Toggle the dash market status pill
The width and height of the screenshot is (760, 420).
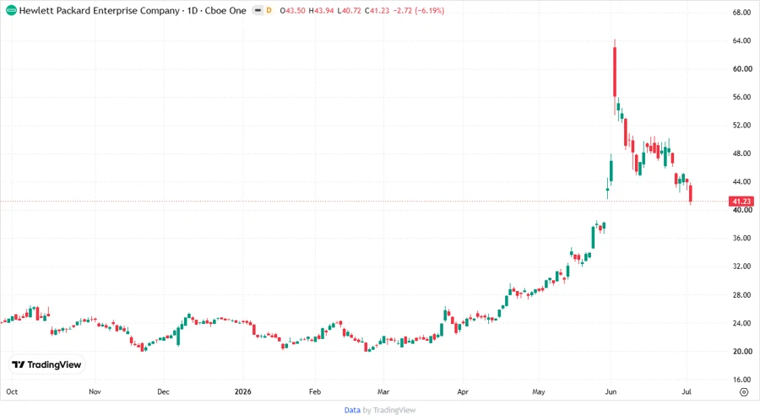point(258,10)
